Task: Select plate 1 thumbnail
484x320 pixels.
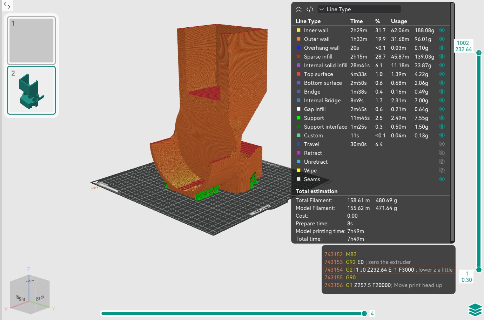Action: (x=32, y=41)
